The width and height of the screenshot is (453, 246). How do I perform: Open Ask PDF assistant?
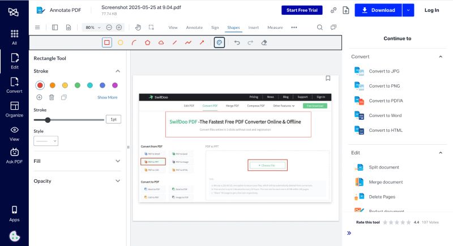(x=15, y=156)
